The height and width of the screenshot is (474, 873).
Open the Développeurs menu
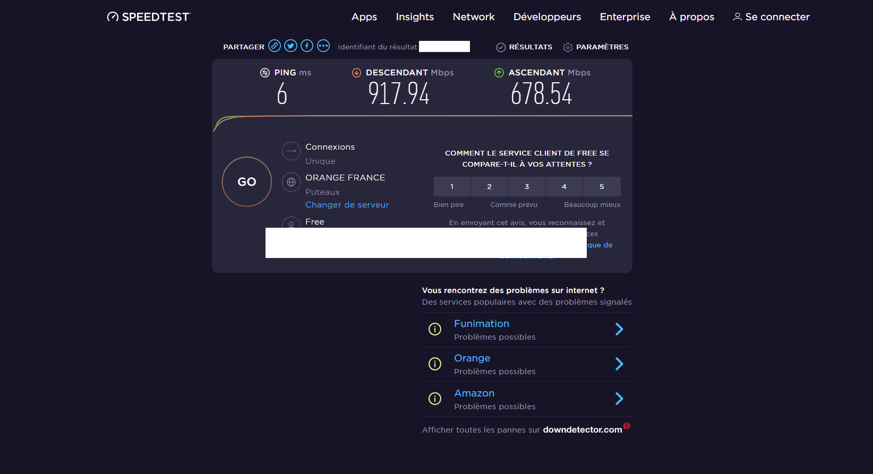point(547,17)
